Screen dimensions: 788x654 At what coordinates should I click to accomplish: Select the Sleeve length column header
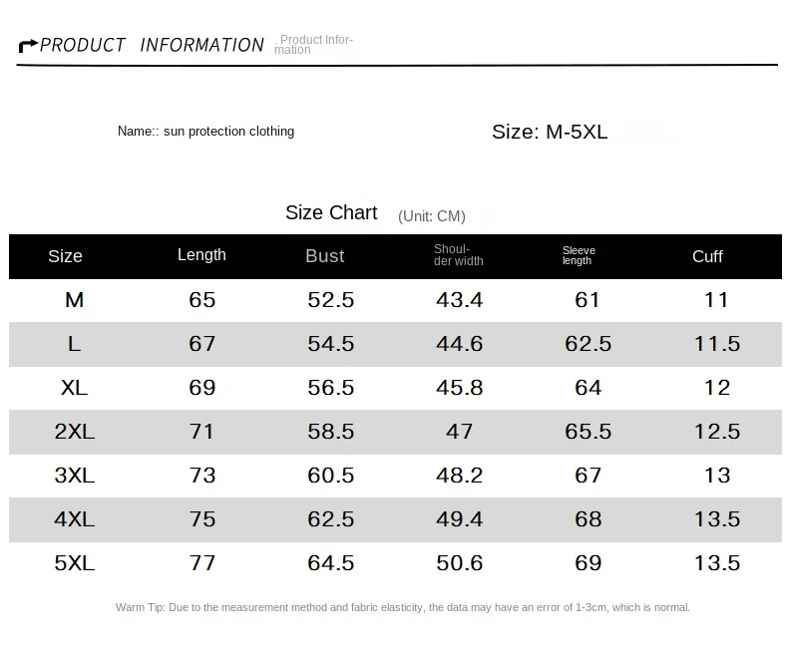579,255
